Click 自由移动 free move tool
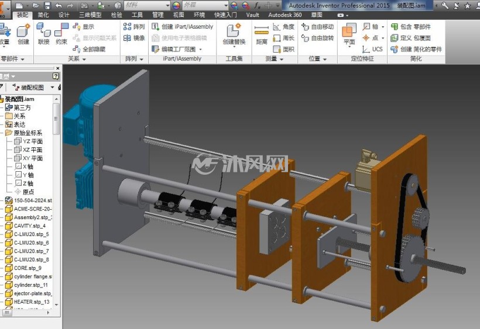Viewport: 480px width, 329px height. point(317,27)
